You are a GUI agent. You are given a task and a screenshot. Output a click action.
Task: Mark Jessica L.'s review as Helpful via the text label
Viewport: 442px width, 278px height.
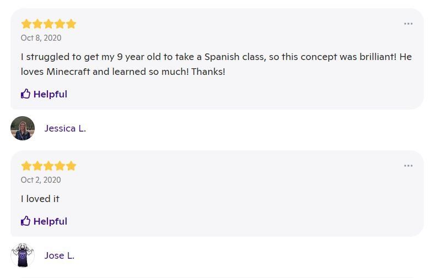[x=50, y=94]
